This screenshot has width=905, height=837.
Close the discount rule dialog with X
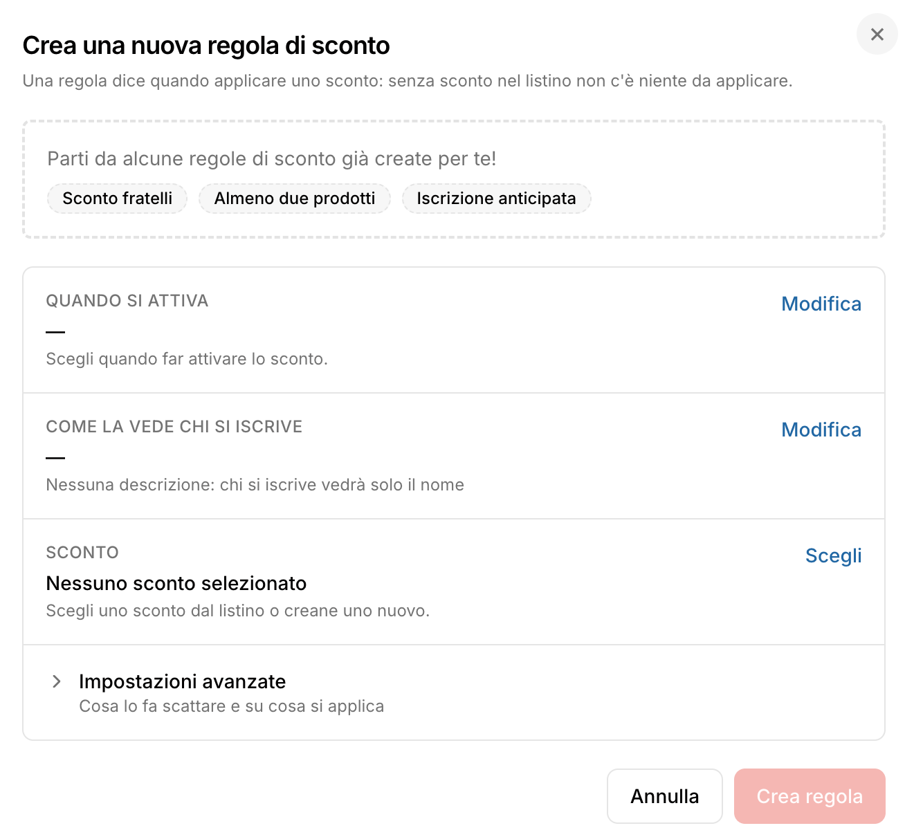[x=877, y=34]
